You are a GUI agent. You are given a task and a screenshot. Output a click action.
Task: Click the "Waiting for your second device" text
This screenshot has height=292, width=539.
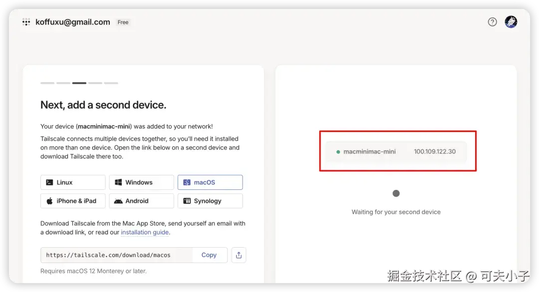tap(396, 212)
